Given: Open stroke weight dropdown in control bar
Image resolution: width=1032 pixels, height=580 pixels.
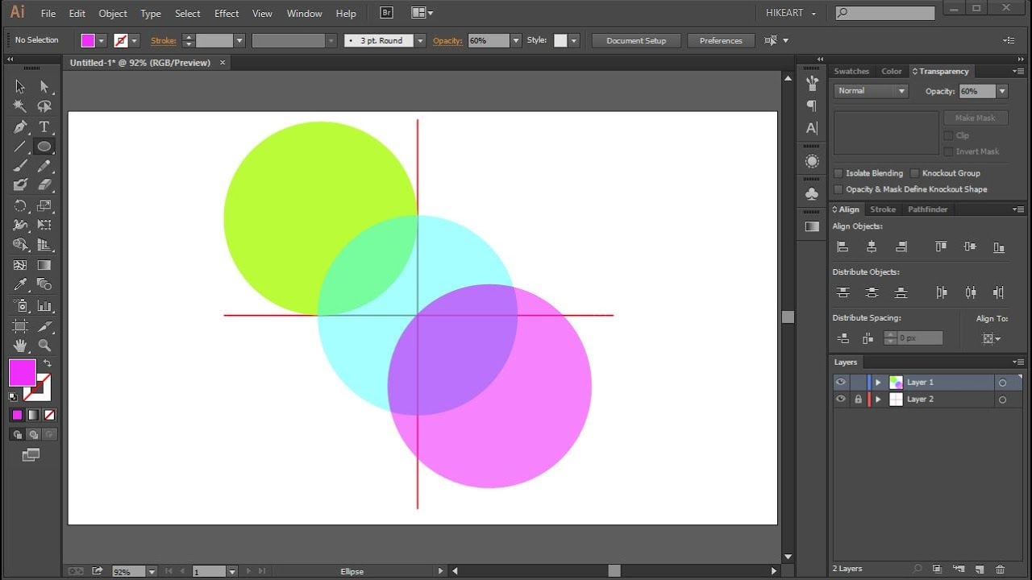Looking at the screenshot, I should (239, 41).
